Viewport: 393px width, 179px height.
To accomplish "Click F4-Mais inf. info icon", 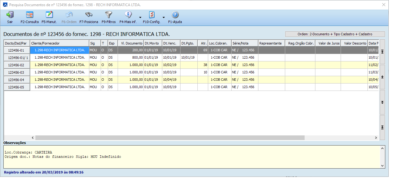I will [128, 15].
